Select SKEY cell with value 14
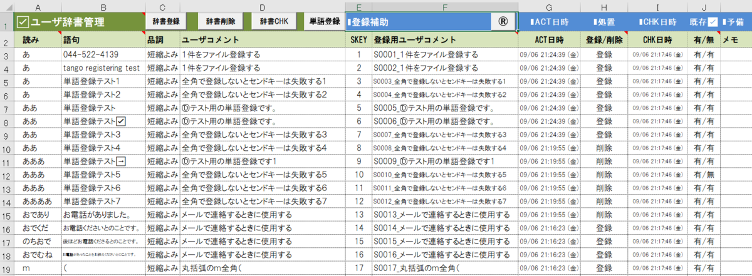The width and height of the screenshot is (752, 276). [x=358, y=228]
